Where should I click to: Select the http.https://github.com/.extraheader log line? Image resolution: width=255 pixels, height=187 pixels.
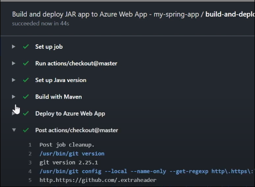coord(98,181)
